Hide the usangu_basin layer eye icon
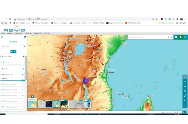The height and width of the screenshot is (124, 188). pos(3,74)
